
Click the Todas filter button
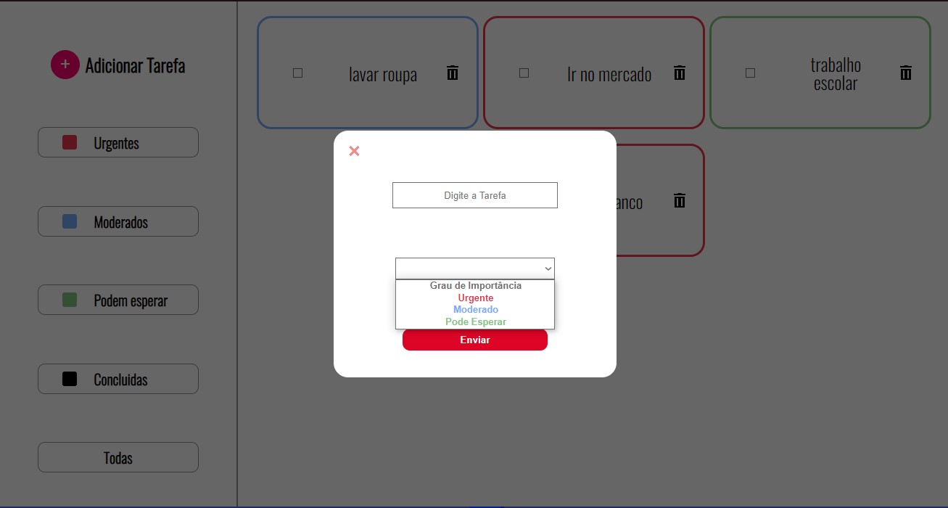(x=118, y=457)
